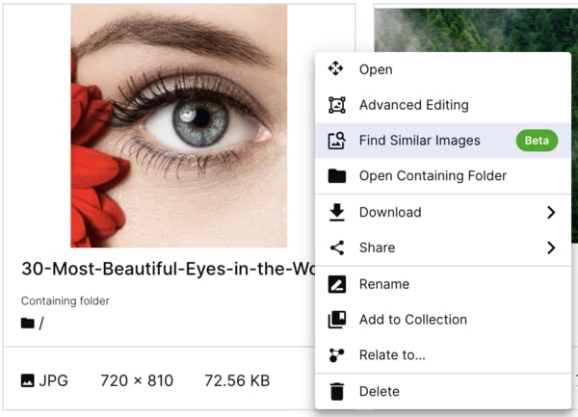Select the forest image thumbnail
The image size is (578, 417).
pos(476,30)
